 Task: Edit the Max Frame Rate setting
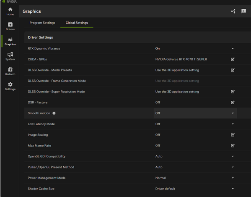[x=233, y=145]
